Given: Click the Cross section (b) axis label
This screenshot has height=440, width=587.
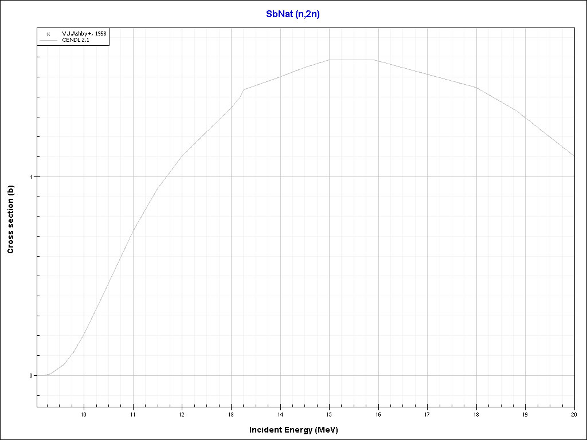Looking at the screenshot, I should [10, 223].
